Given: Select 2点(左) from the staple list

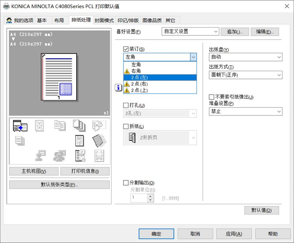Looking at the screenshot, I should coord(147,77).
